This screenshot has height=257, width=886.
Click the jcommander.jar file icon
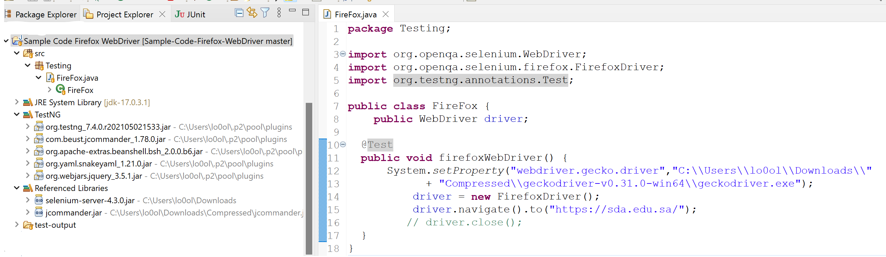pyautogui.click(x=39, y=212)
